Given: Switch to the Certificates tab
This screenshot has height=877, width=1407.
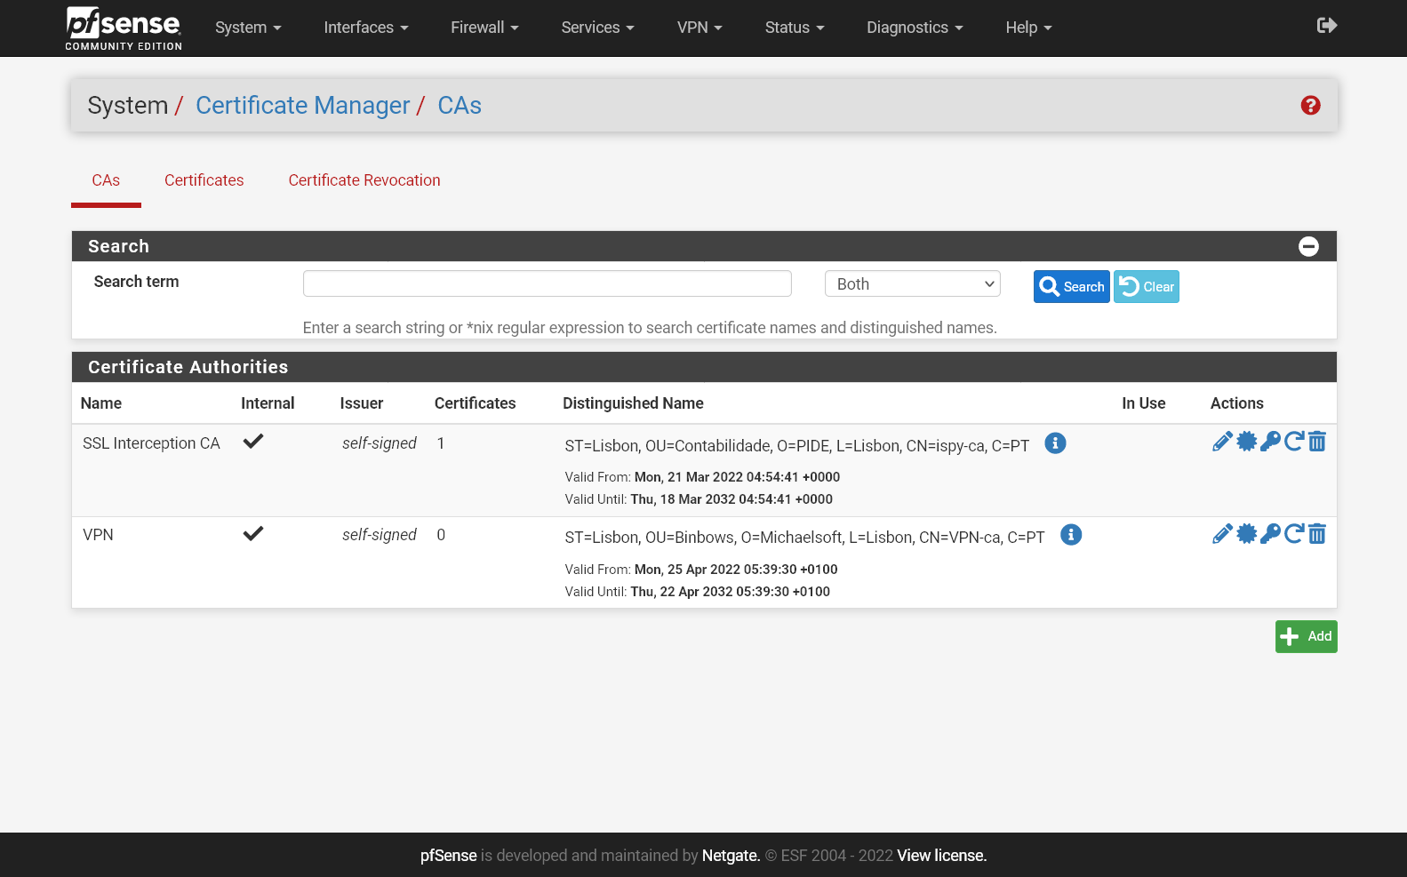Looking at the screenshot, I should click(204, 180).
